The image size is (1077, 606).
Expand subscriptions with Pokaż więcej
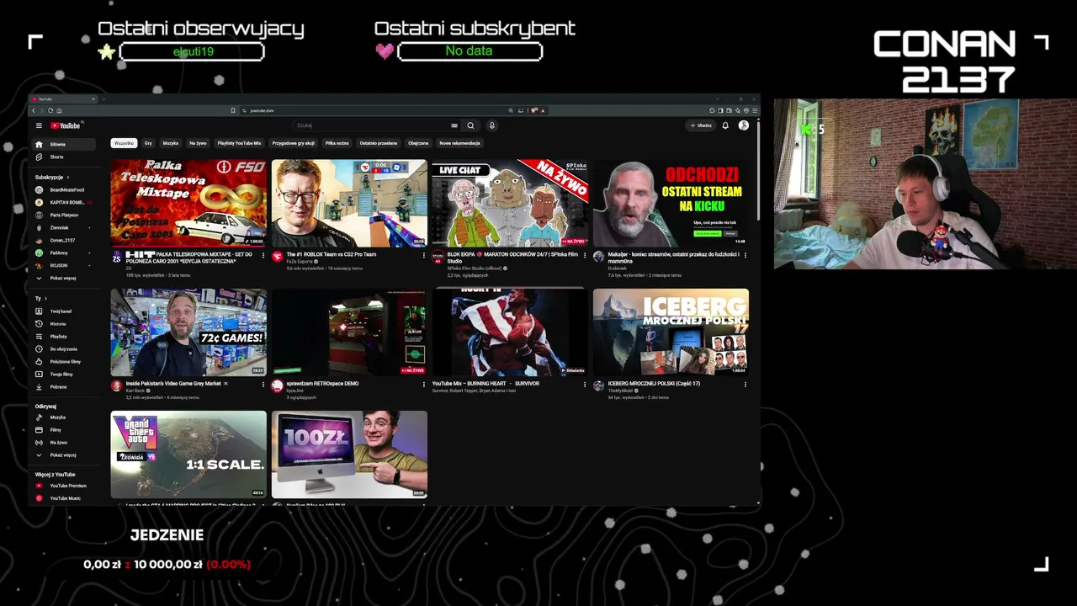coord(62,278)
